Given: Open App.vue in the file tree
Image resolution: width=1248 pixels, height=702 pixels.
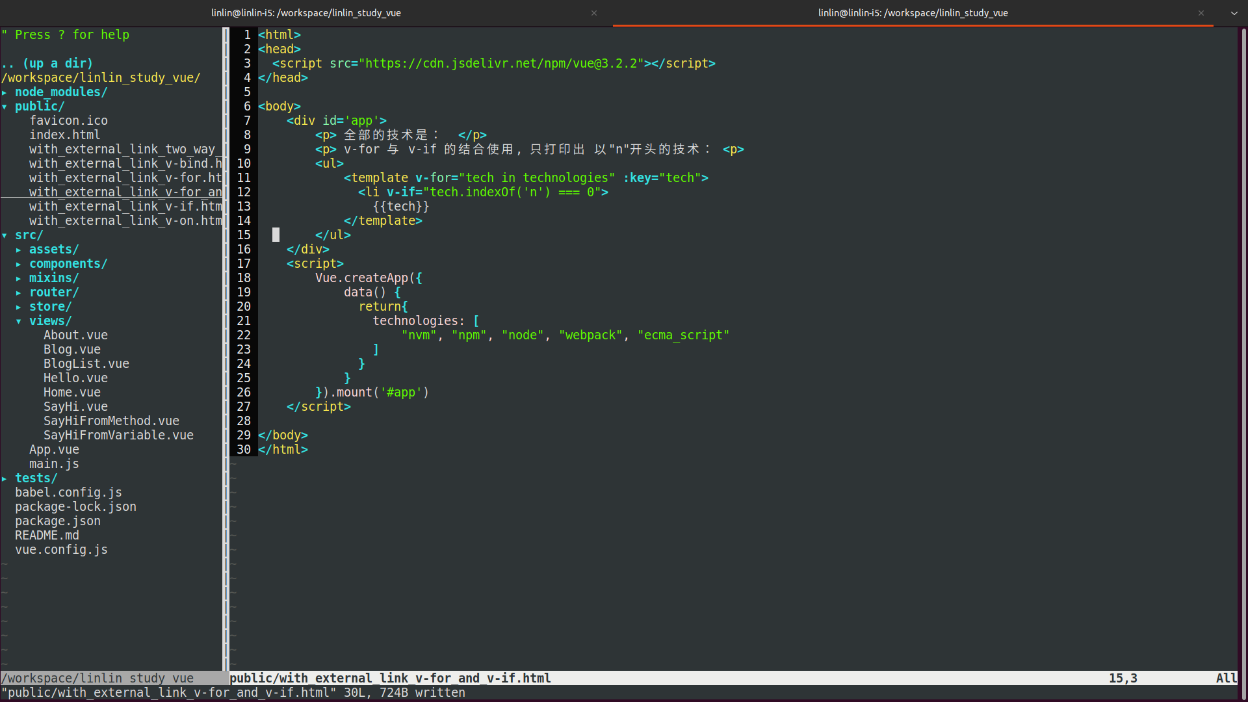Looking at the screenshot, I should point(54,450).
